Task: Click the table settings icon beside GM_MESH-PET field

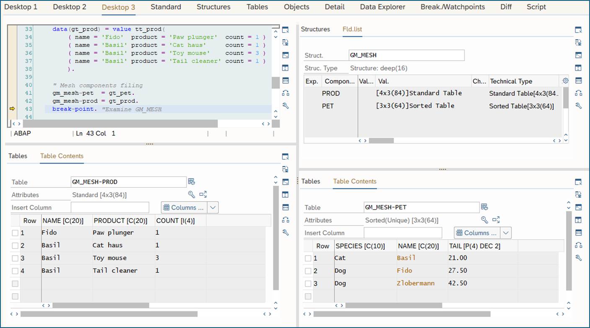Action: pyautogui.click(x=485, y=207)
